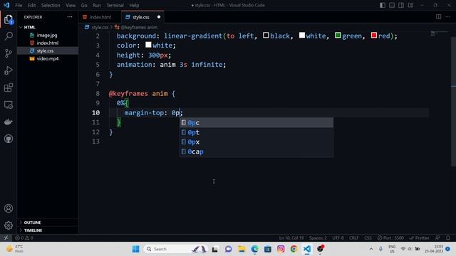Image resolution: width=456 pixels, height=256 pixels.
Task: Open the Search view in activity bar
Action: tap(9, 36)
